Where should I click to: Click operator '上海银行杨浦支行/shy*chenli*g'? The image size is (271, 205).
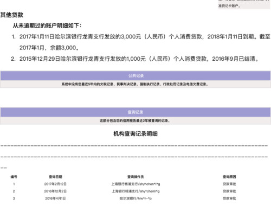(135, 191)
